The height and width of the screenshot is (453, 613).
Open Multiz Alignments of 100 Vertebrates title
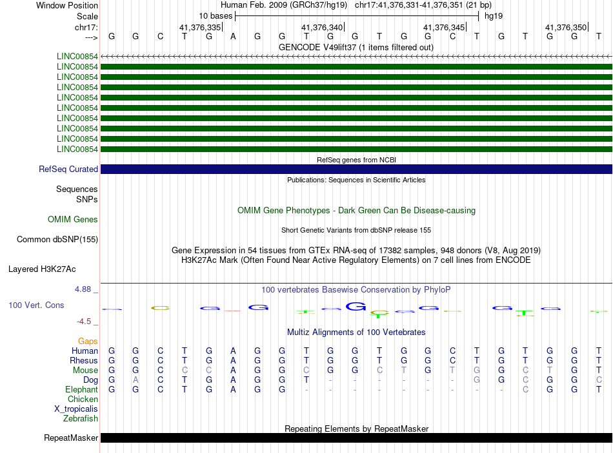point(356,333)
